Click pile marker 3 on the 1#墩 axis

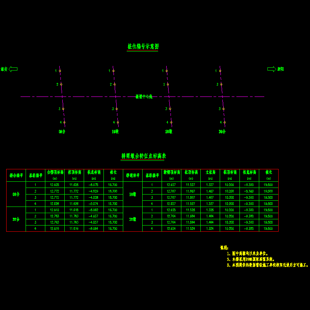[117, 109]
